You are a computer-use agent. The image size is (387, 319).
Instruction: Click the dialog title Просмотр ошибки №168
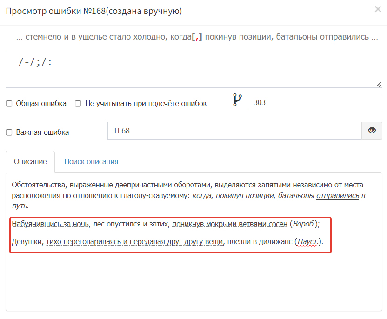coord(93,11)
